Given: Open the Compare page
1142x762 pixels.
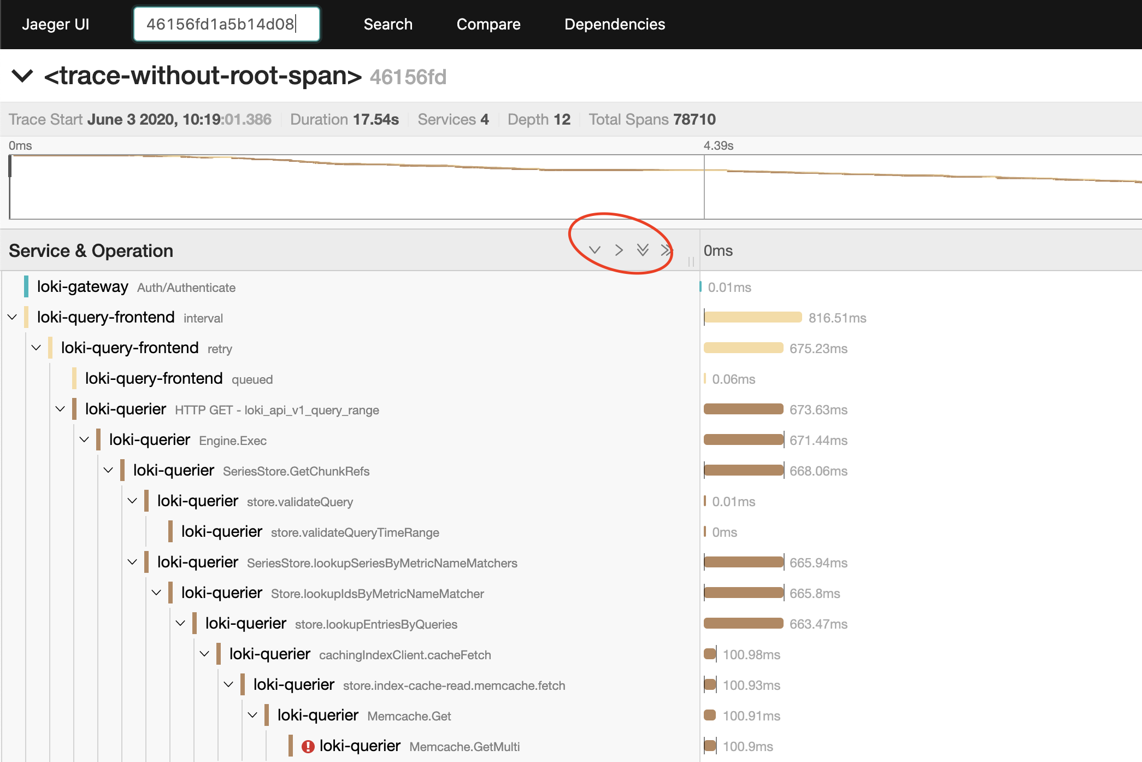Looking at the screenshot, I should click(x=488, y=24).
